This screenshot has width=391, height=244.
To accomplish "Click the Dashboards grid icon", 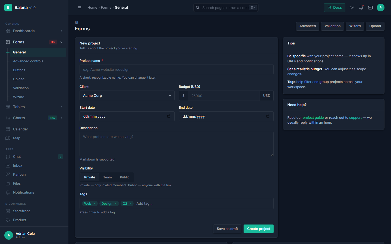I will (8, 31).
